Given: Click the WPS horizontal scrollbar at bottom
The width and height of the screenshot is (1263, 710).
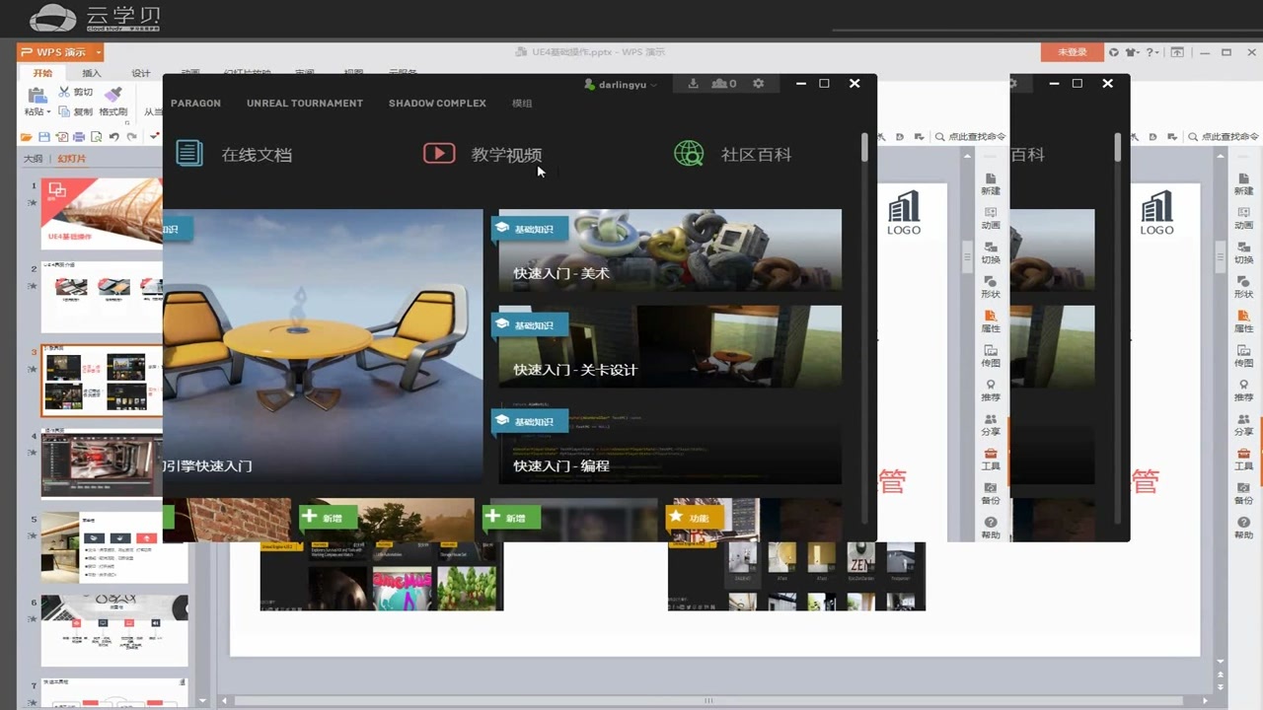Looking at the screenshot, I should click(x=708, y=700).
